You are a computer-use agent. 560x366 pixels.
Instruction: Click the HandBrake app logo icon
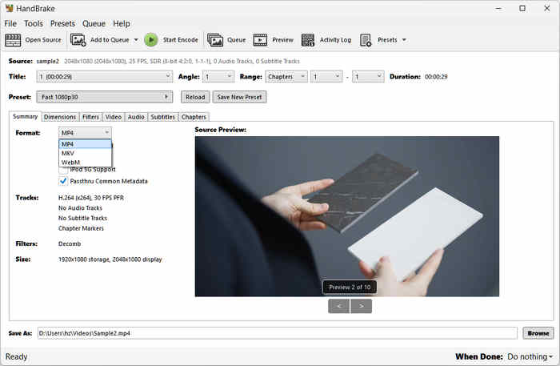tap(10, 8)
